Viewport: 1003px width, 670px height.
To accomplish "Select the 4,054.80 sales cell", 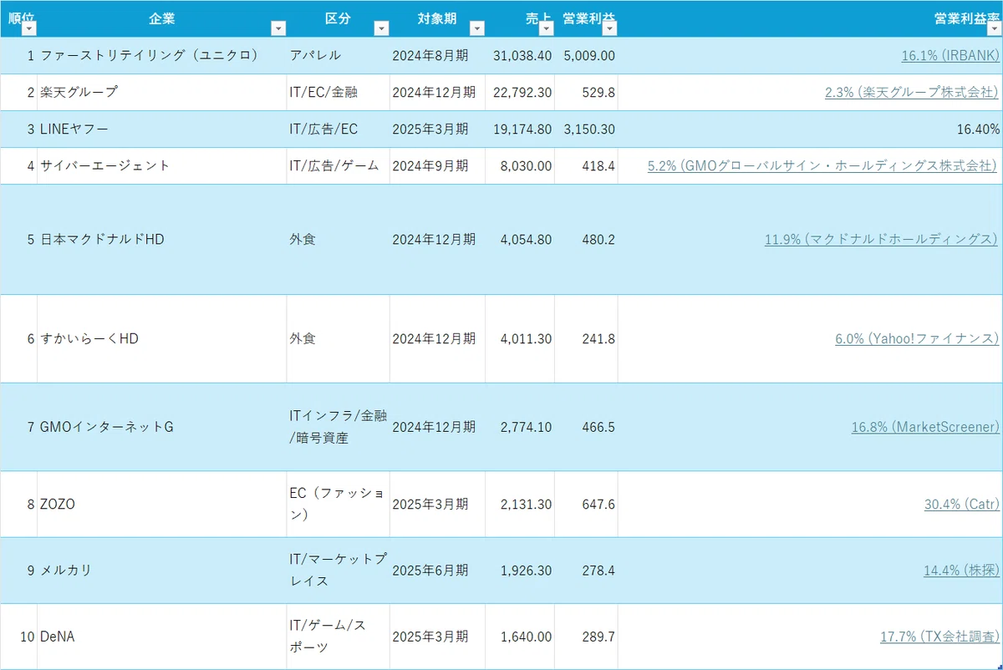I will 520,240.
